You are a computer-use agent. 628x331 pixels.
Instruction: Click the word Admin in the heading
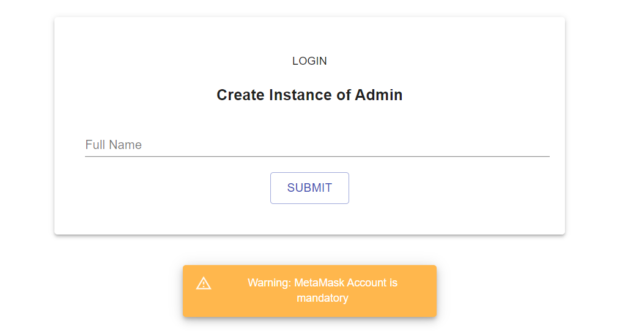point(379,95)
